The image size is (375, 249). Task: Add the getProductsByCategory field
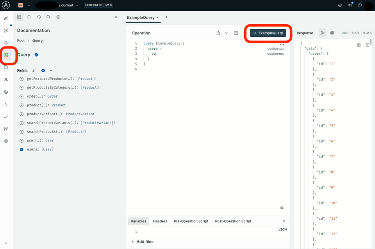21,88
